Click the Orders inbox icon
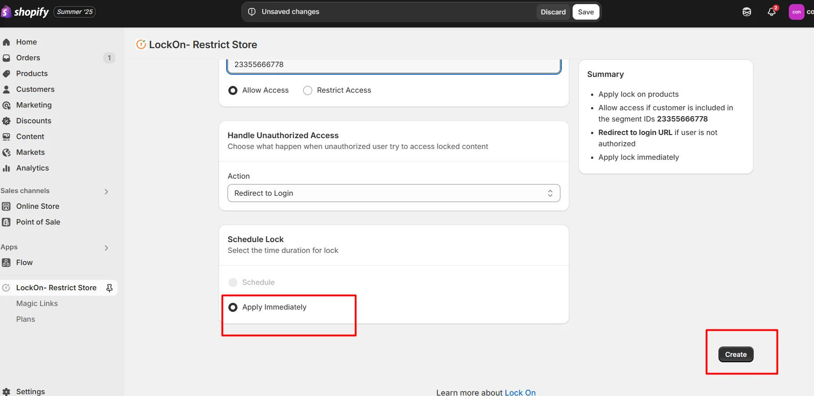 pyautogui.click(x=6, y=58)
